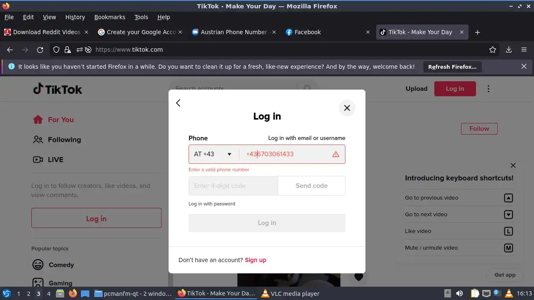Open pcmanfm-qt windows from taskbar

point(133,293)
